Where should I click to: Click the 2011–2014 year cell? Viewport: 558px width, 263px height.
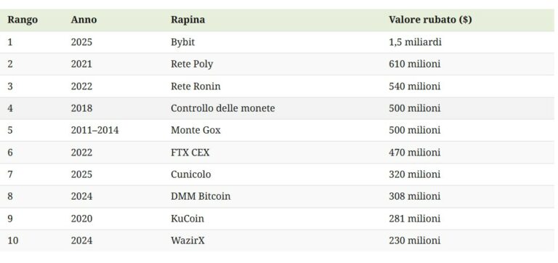point(94,130)
